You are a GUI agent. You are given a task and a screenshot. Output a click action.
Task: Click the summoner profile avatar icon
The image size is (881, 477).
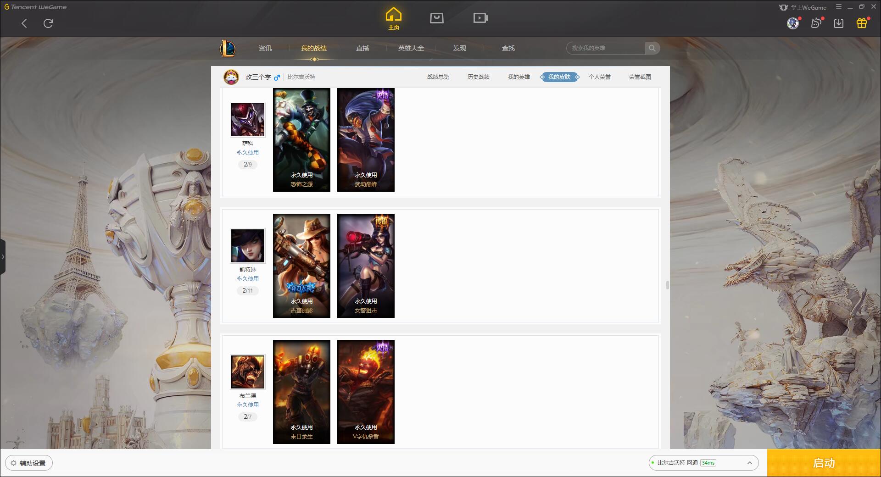point(231,77)
